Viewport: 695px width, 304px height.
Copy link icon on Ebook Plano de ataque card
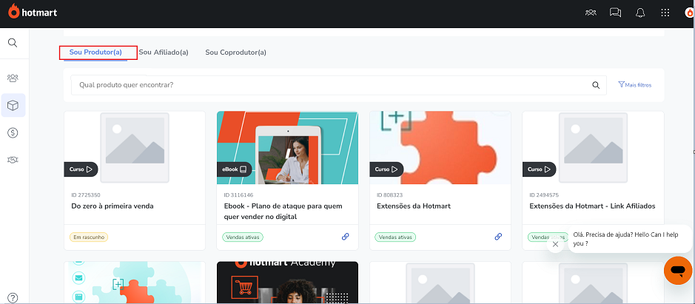click(x=346, y=237)
